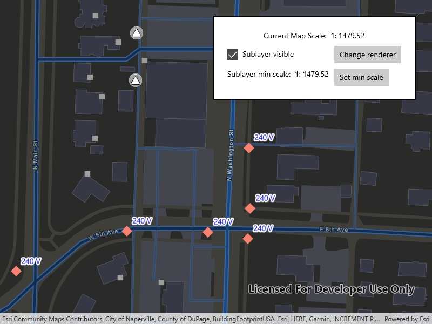432x324 pixels.
Task: Select the upper white triangle marker
Action: (137, 33)
